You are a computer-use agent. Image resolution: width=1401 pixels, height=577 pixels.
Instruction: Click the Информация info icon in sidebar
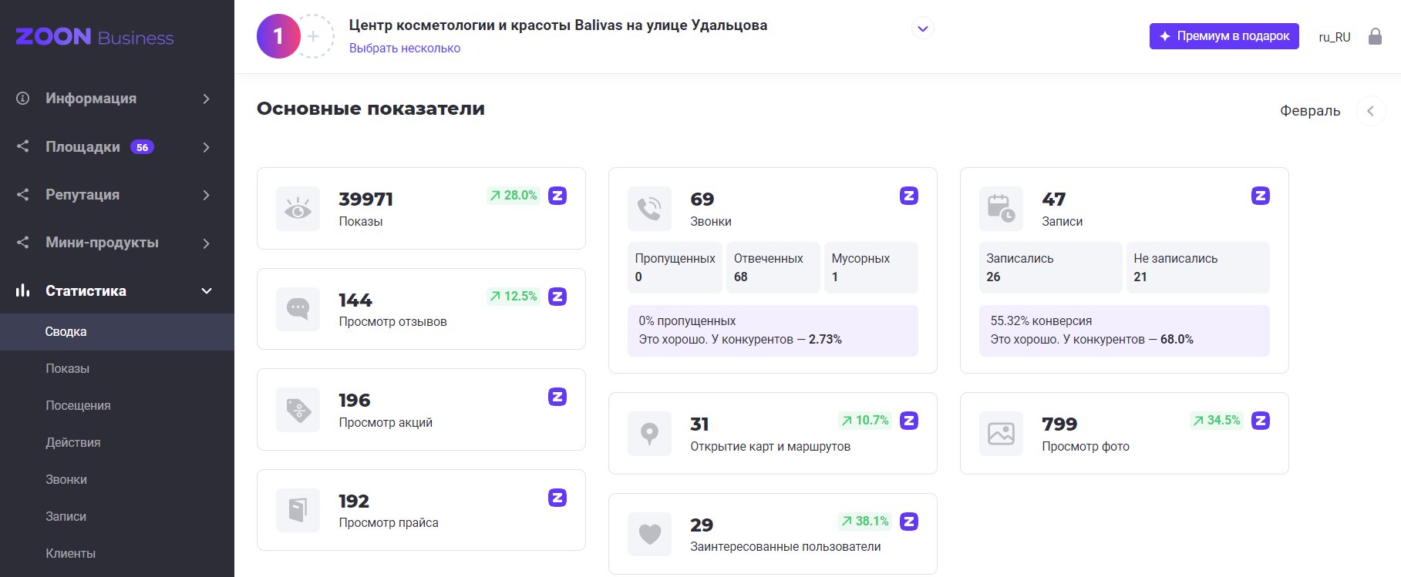point(23,99)
